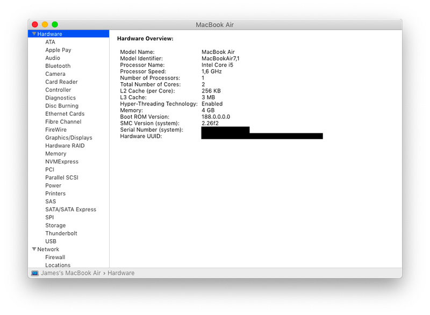This screenshot has width=430, height=315.
Task: Click James's MacBook Air in path bar
Action: [71, 273]
